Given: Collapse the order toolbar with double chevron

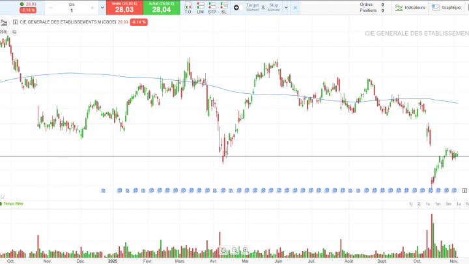Looking at the screenshot, I should click(x=296, y=8).
